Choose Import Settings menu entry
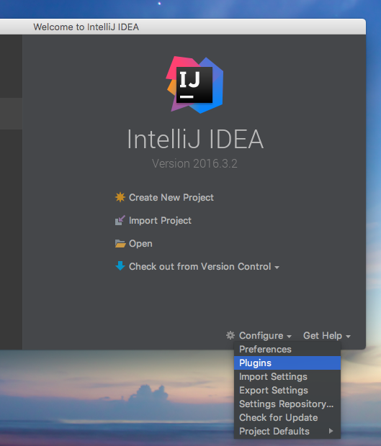The image size is (381, 446). pyautogui.click(x=287, y=377)
